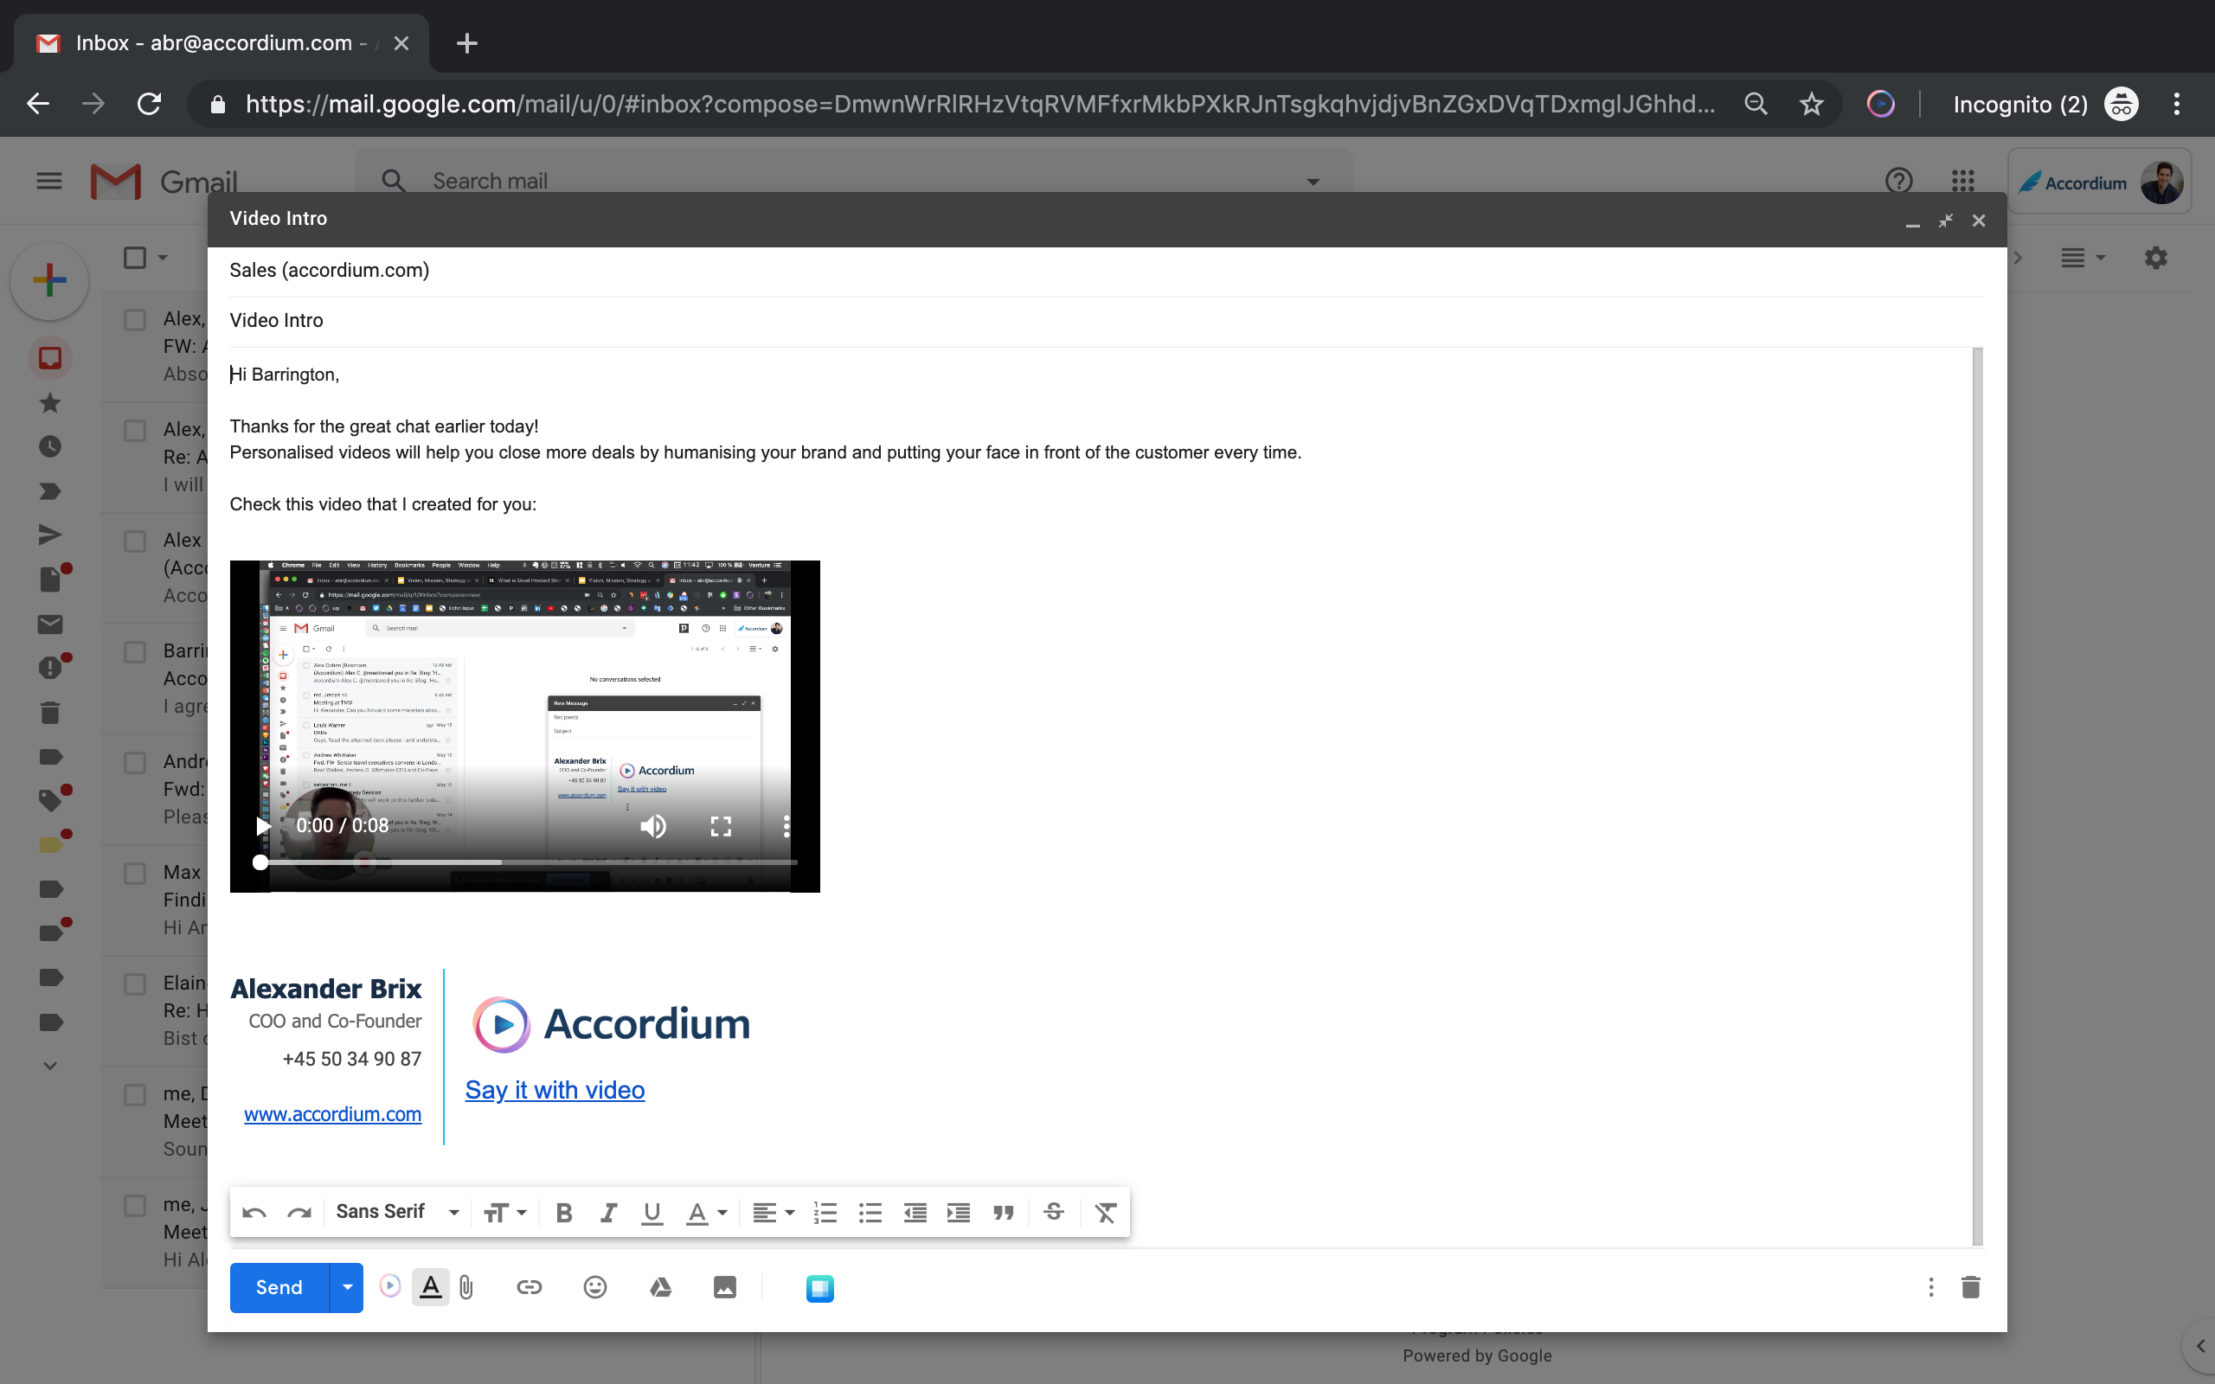Image resolution: width=2215 pixels, height=1384 pixels.
Task: Open a new browser tab
Action: [x=467, y=43]
